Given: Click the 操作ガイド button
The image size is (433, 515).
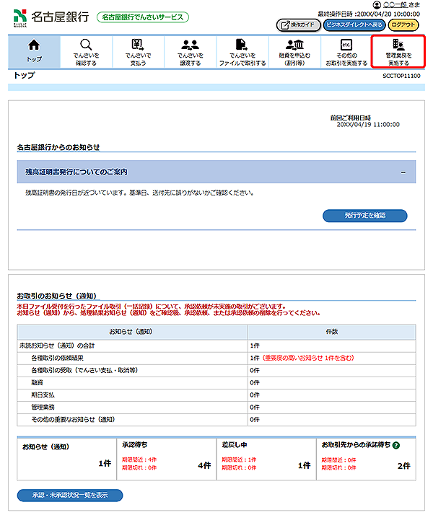Looking at the screenshot, I should [297, 25].
